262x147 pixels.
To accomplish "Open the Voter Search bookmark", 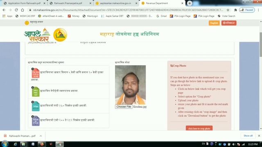I will 226,16.
